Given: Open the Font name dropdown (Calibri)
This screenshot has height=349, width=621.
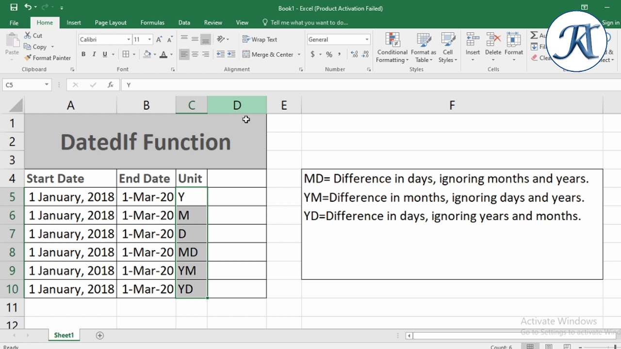Looking at the screenshot, I should click(129, 39).
